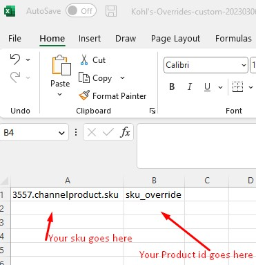Expand the Name Box dropdown arrow
Screen dimensions: 256x265
61,133
